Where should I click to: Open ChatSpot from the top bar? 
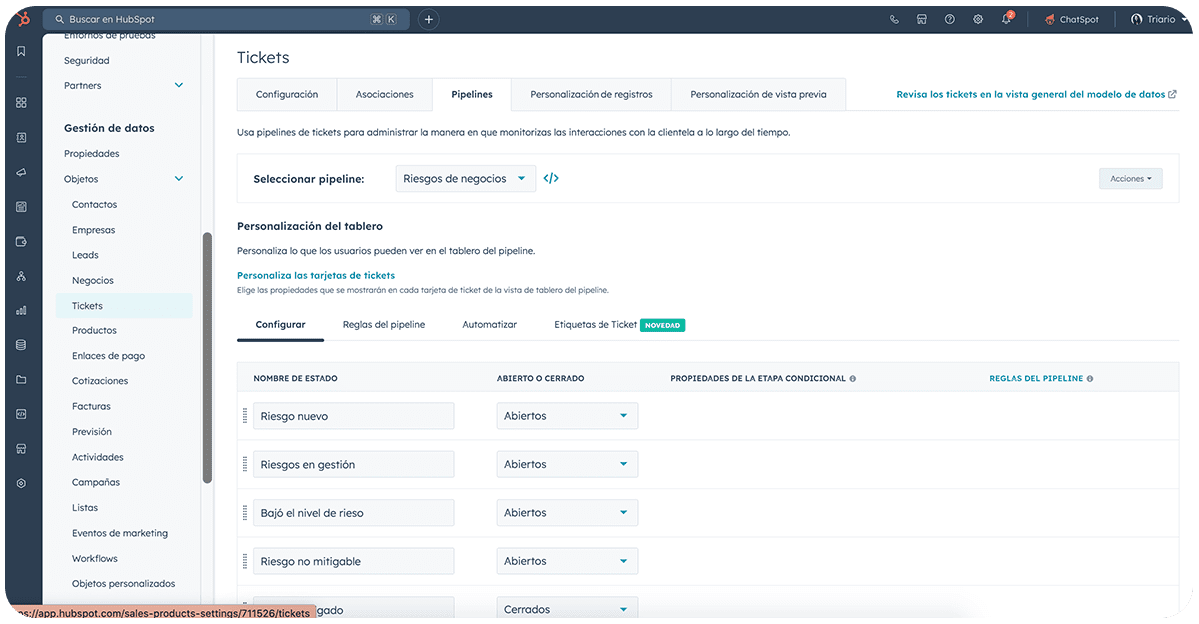point(1071,19)
